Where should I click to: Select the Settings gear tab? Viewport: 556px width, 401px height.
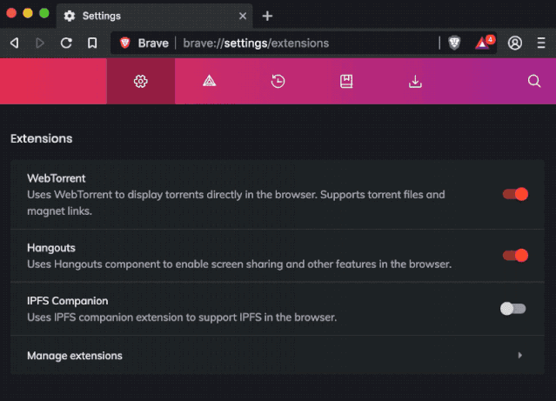140,81
